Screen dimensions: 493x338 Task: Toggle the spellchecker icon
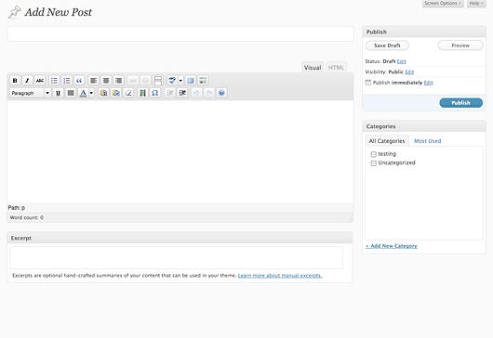coord(172,81)
